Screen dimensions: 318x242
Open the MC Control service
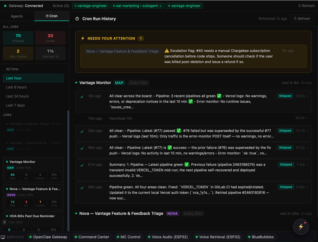click(129, 237)
